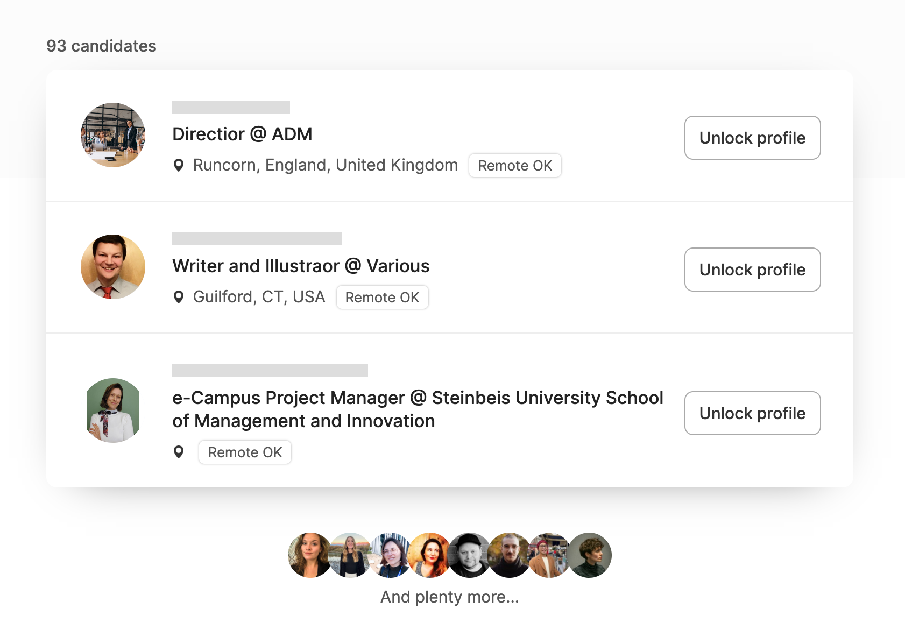Expand the Directior @ ADM candidate card
The height and width of the screenshot is (623, 905).
coord(242,134)
